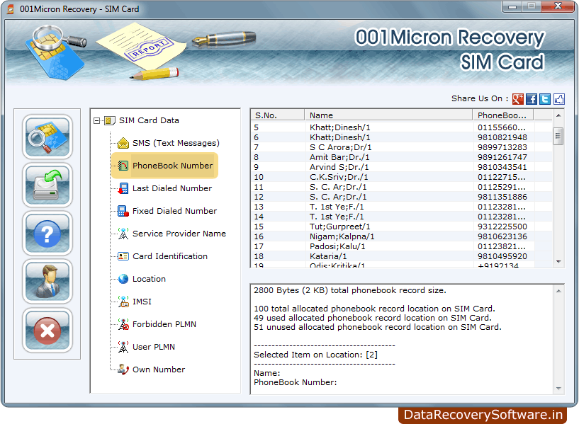Click the Service Provider Name tower icon

click(x=123, y=234)
